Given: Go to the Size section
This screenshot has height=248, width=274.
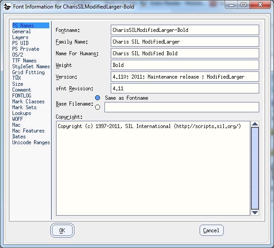Looking at the screenshot, I should click(17, 84).
